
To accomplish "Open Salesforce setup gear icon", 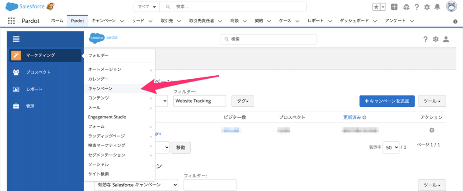I will click(427, 7).
